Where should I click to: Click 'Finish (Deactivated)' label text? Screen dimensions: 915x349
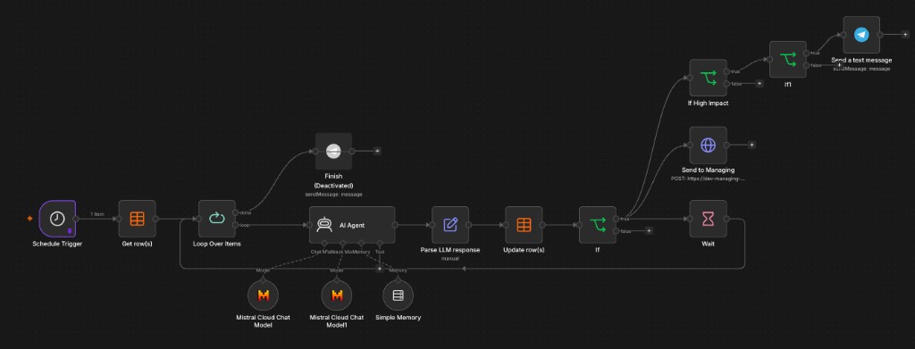(334, 180)
